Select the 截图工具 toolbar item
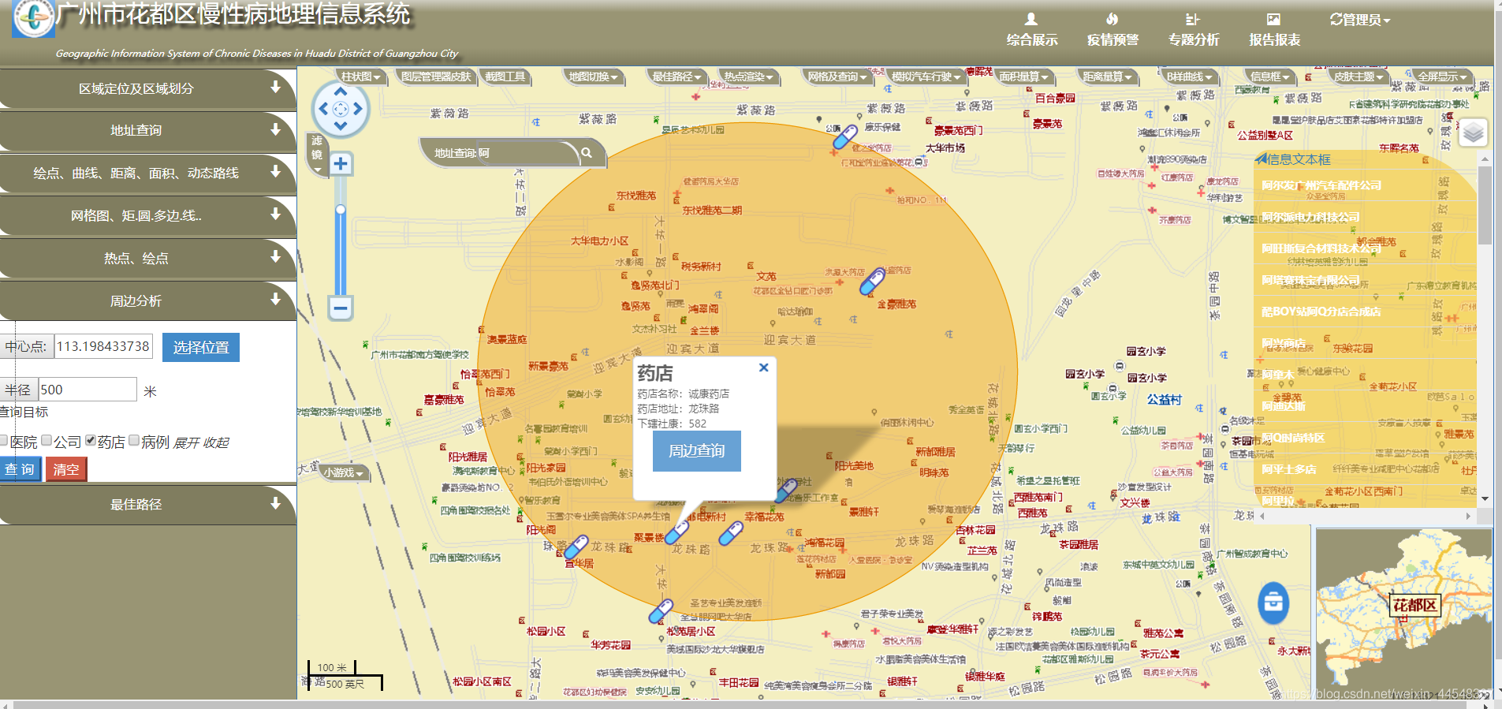This screenshot has width=1502, height=709. click(505, 76)
